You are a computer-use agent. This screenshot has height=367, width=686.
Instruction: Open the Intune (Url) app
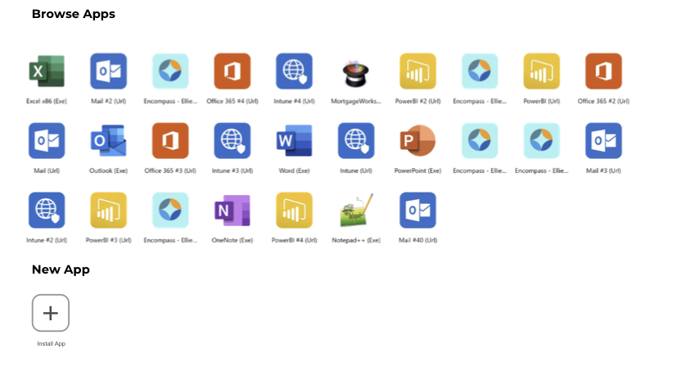pos(356,141)
